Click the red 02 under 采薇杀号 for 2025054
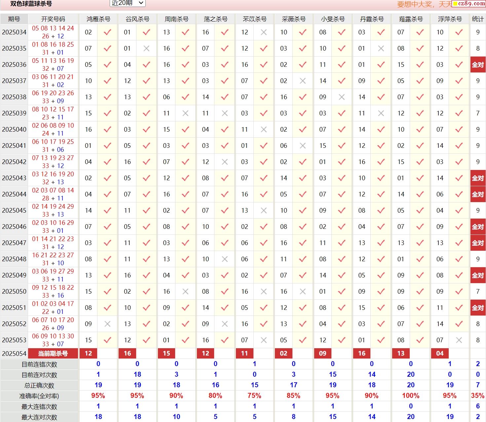486x422 pixels. pos(283,354)
